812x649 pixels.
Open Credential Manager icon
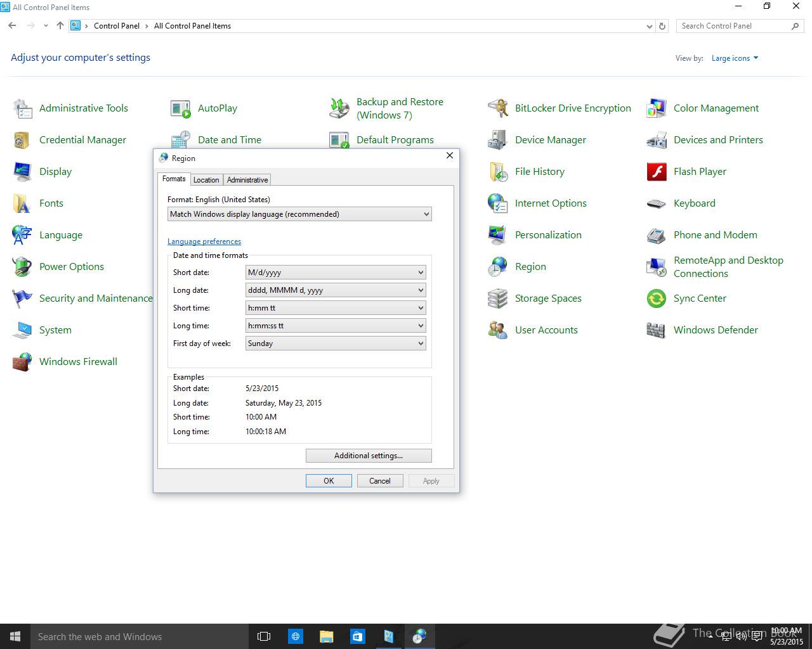click(x=23, y=140)
